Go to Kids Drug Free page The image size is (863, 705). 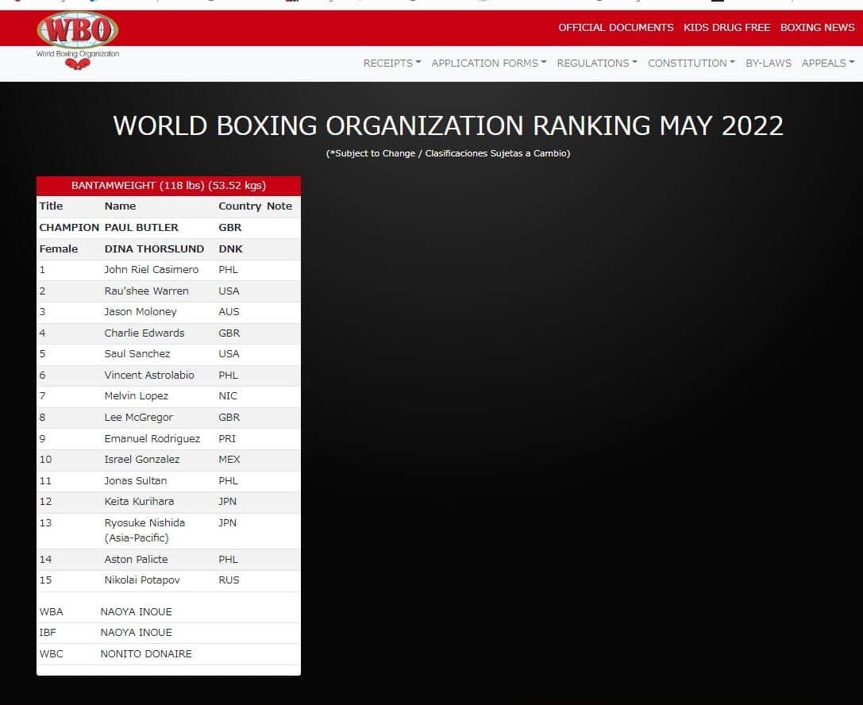point(726,28)
